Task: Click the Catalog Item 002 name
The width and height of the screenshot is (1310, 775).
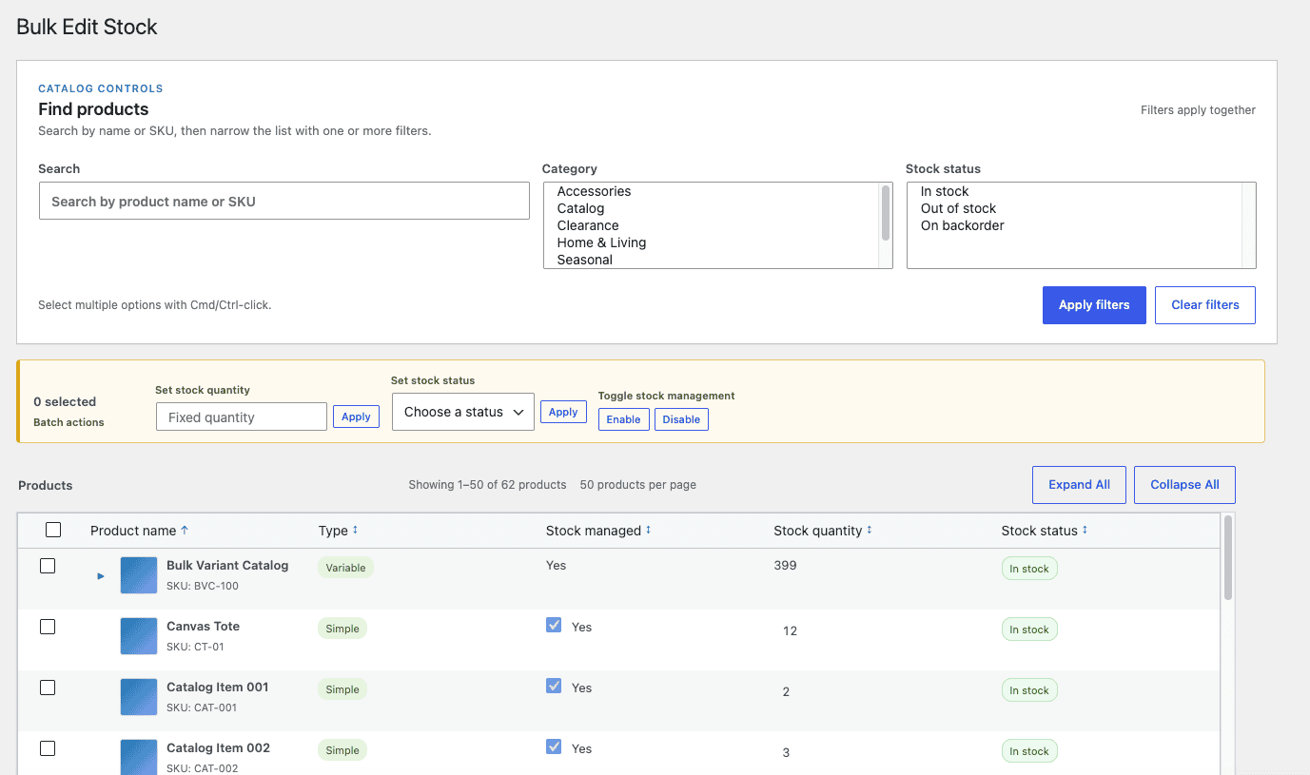Action: pyautogui.click(x=218, y=747)
